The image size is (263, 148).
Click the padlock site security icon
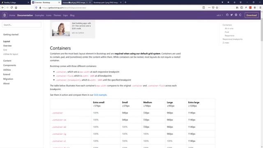[x=40, y=7]
